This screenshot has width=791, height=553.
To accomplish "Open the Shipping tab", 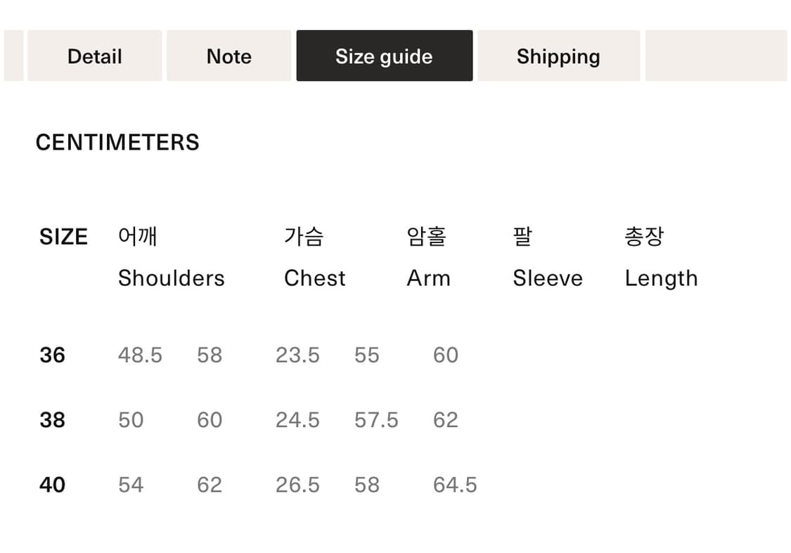I will [558, 56].
